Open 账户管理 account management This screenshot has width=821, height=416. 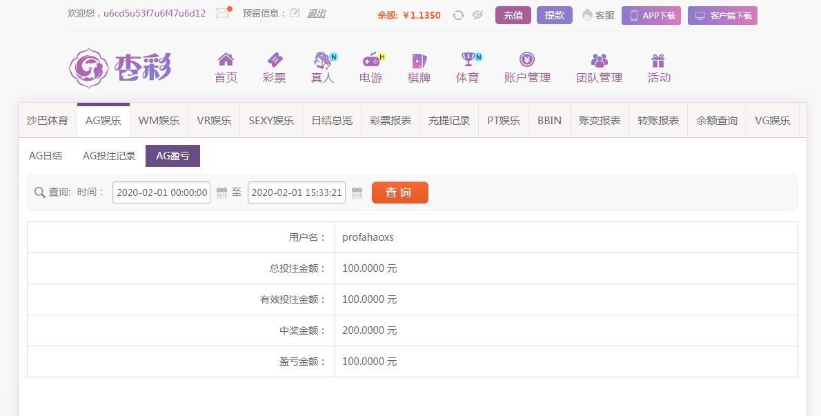click(527, 68)
